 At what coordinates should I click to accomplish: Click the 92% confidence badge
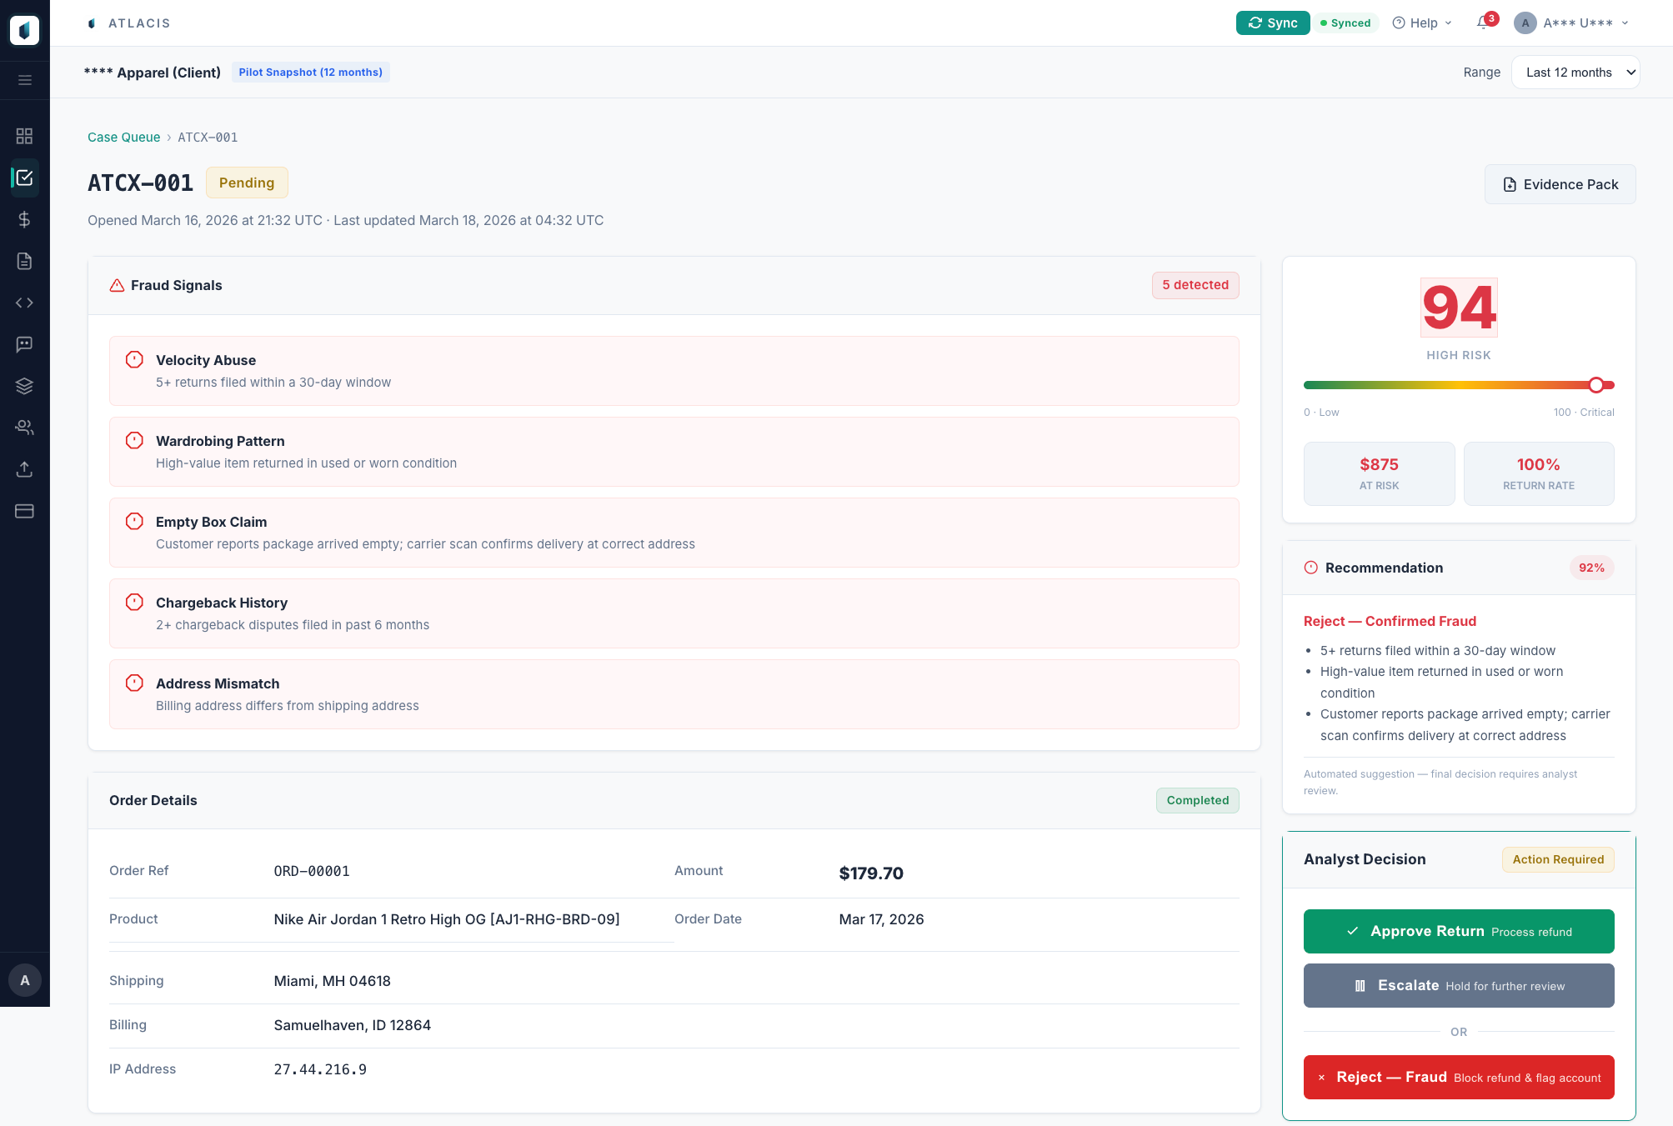[1591, 568]
